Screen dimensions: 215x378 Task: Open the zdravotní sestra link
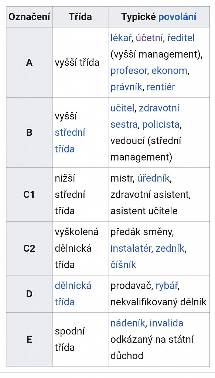[x=145, y=116]
